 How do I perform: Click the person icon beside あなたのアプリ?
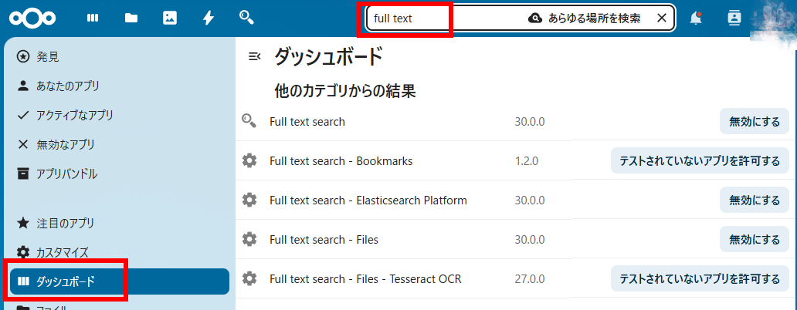pos(23,86)
